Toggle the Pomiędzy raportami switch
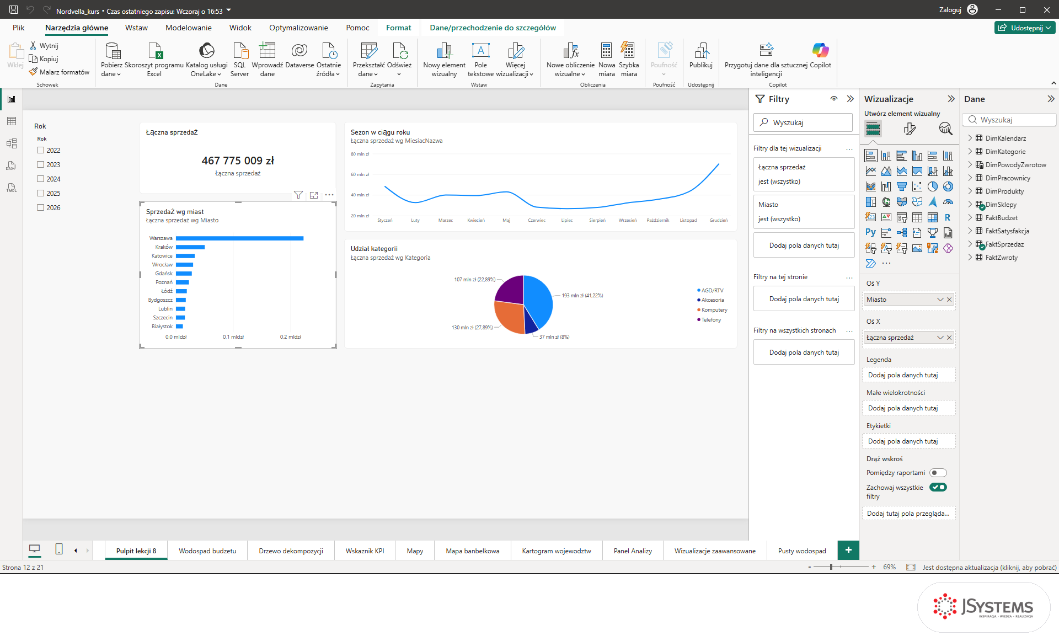Screen dimensions: 1059x641 (938, 473)
